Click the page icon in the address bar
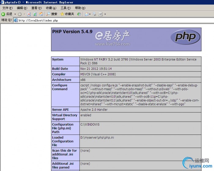Viewport: 214px width, 171px height. click(16, 20)
